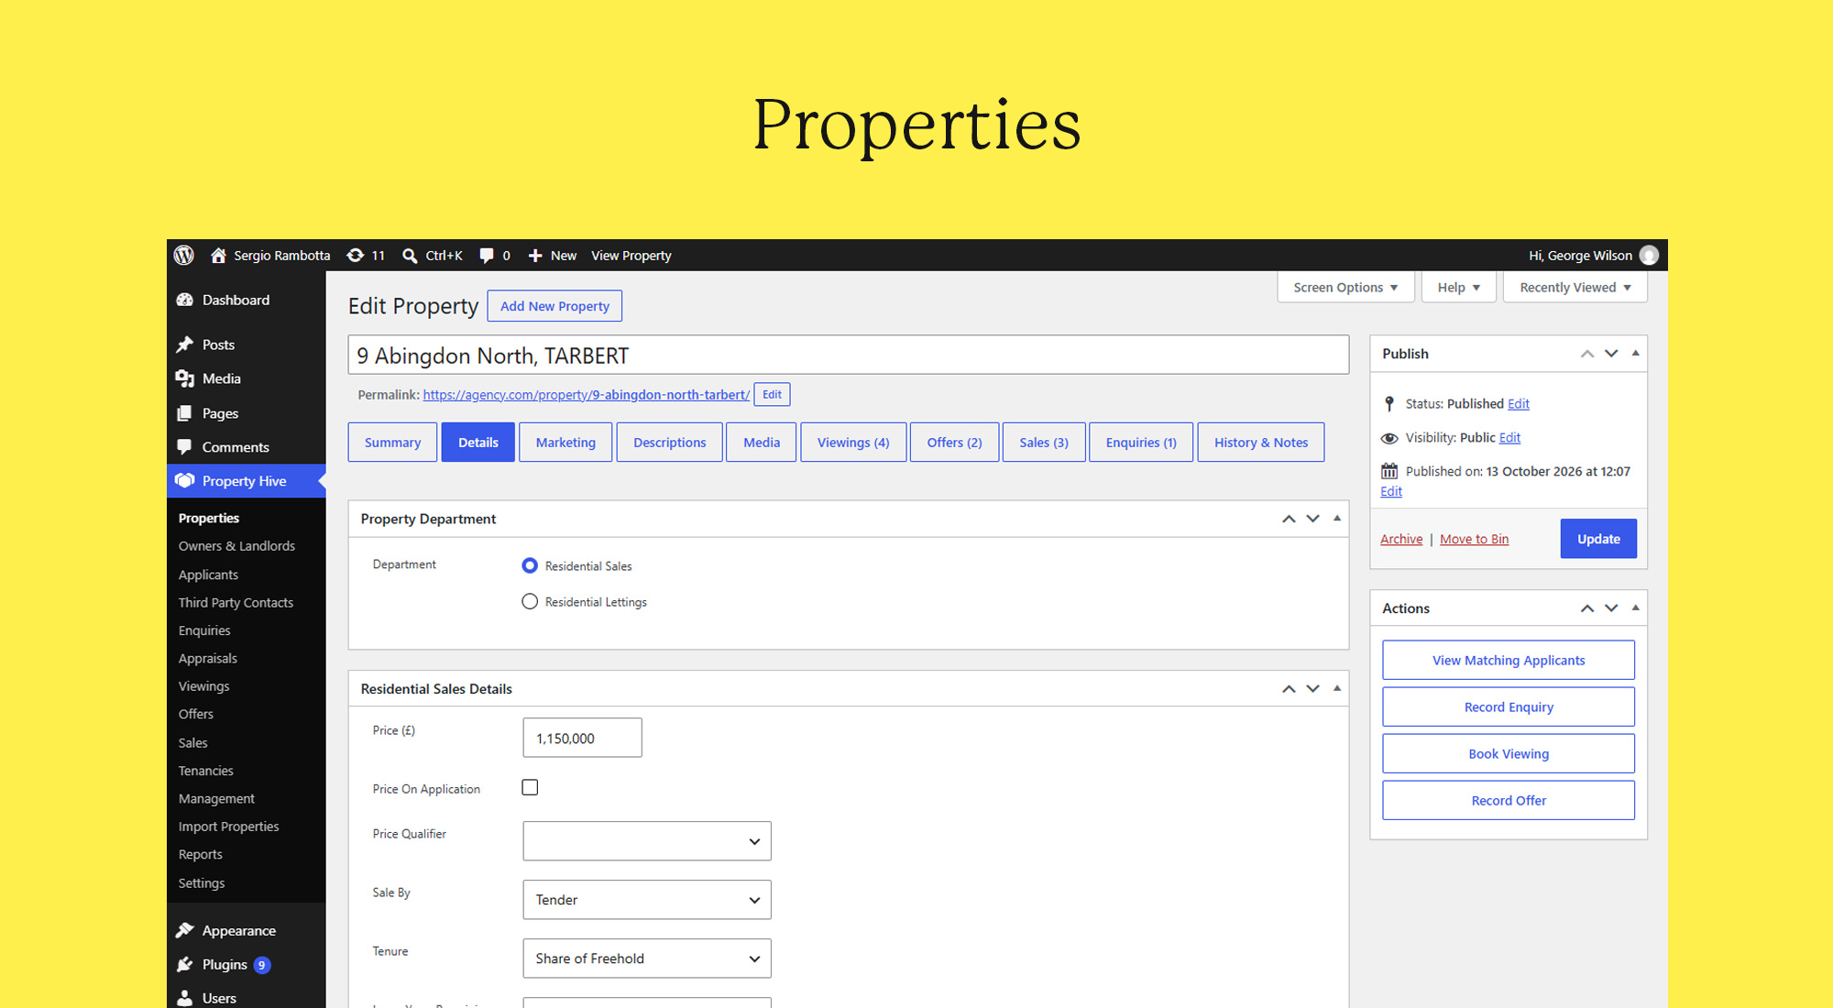Open the History & Notes tab
1833x1008 pixels.
point(1261,442)
